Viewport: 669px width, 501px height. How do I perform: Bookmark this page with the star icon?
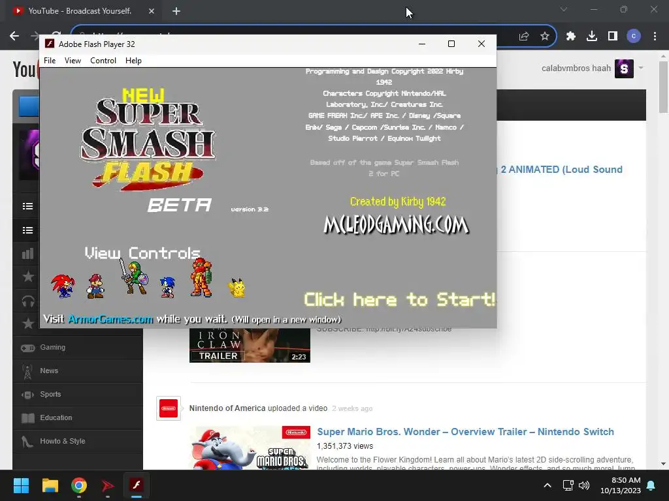point(545,37)
